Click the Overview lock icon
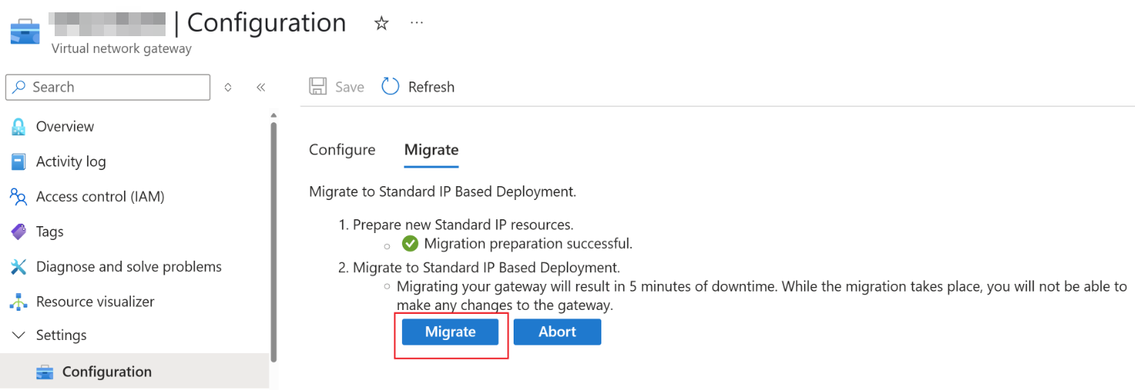The image size is (1135, 390). [x=18, y=127]
